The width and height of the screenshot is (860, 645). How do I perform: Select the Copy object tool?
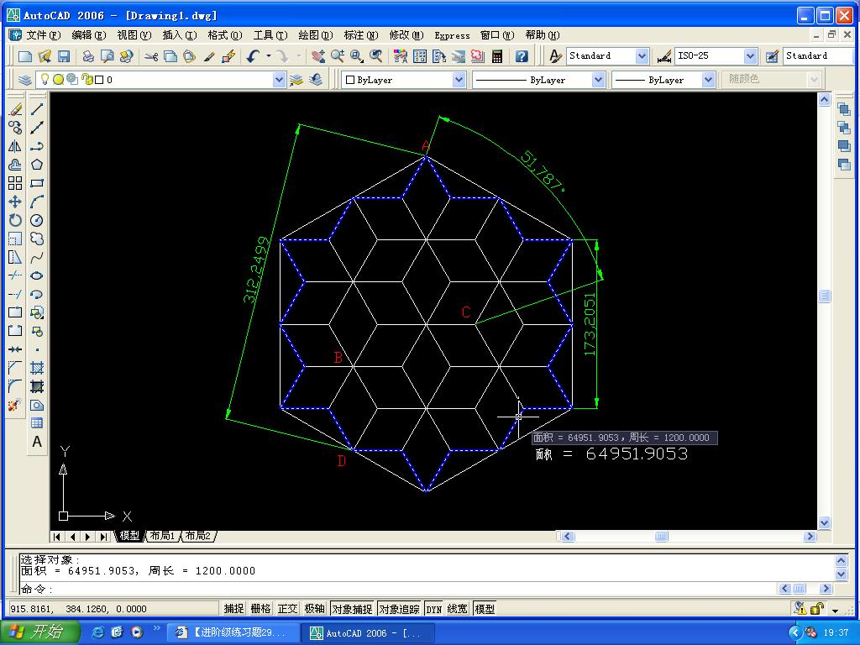click(15, 128)
